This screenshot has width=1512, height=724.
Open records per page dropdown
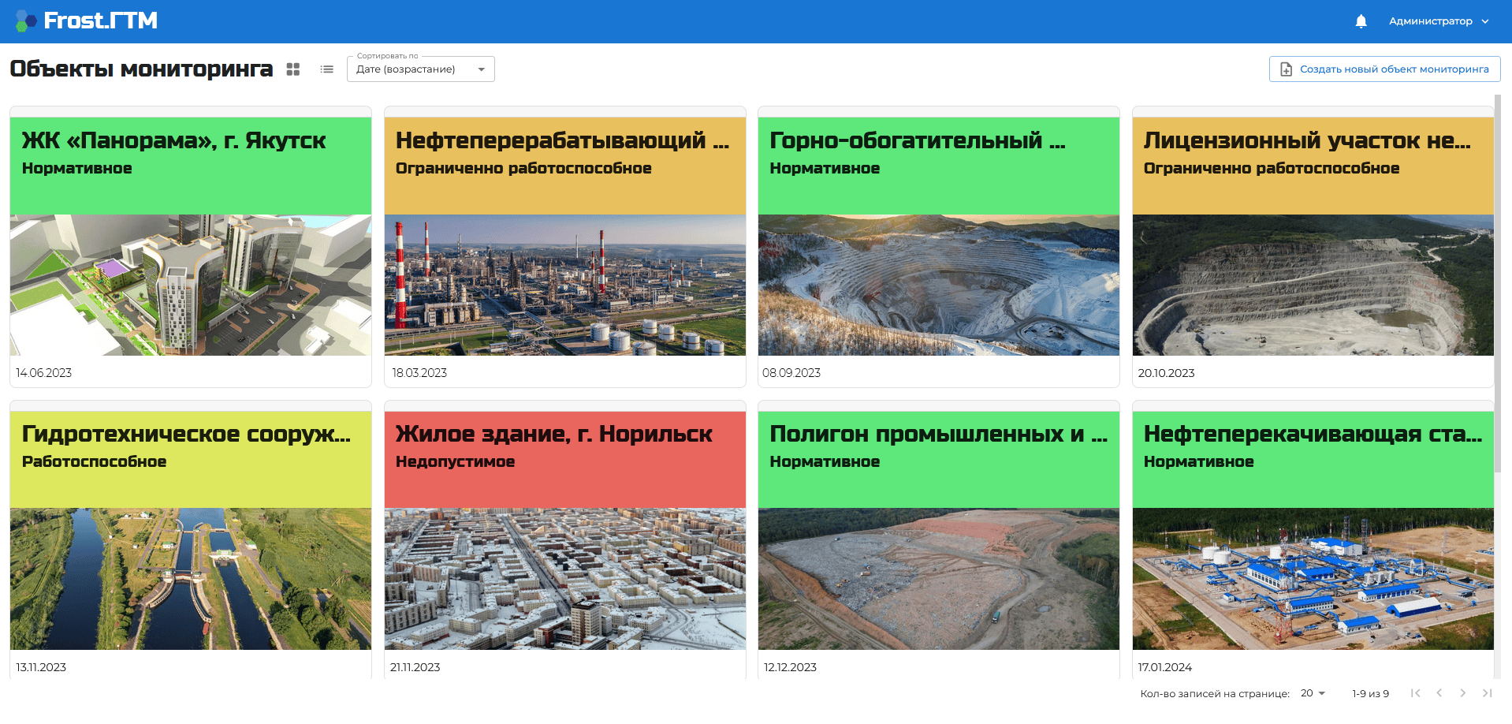(x=1313, y=693)
